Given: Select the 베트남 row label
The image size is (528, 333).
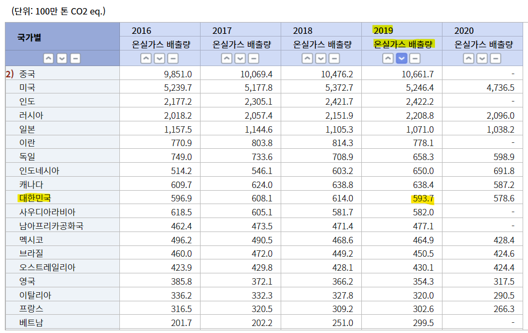Looking at the screenshot, I should click(x=31, y=323).
